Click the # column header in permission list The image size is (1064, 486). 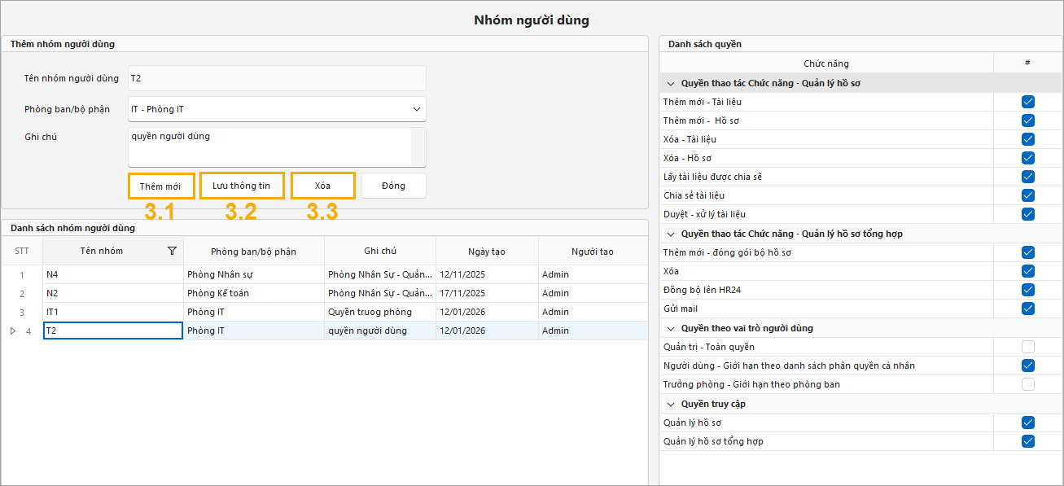[x=1027, y=63]
